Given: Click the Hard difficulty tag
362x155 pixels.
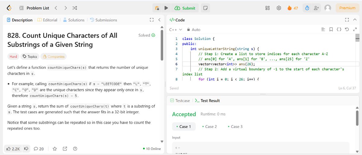Looking at the screenshot, I should point(13,56).
